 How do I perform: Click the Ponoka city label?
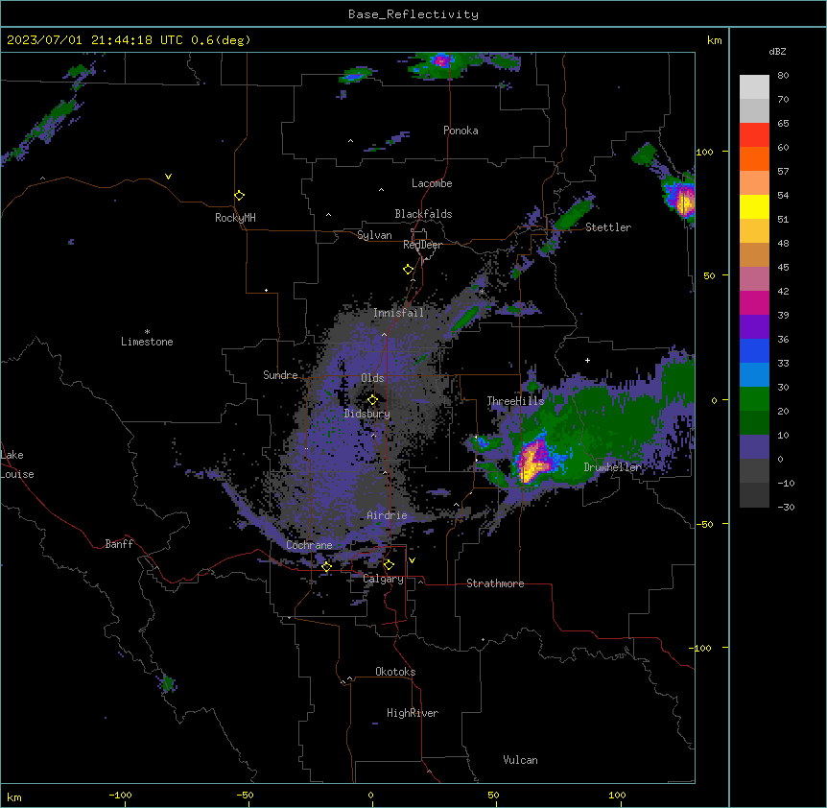click(461, 131)
